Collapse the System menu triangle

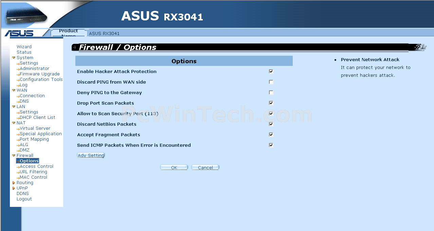point(14,58)
